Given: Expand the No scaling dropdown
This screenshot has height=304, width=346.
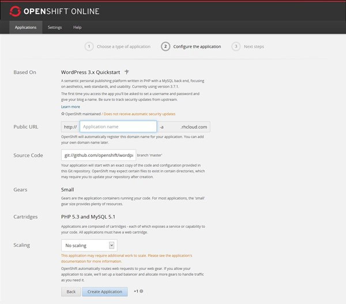Looking at the screenshot, I should pyautogui.click(x=89, y=245).
